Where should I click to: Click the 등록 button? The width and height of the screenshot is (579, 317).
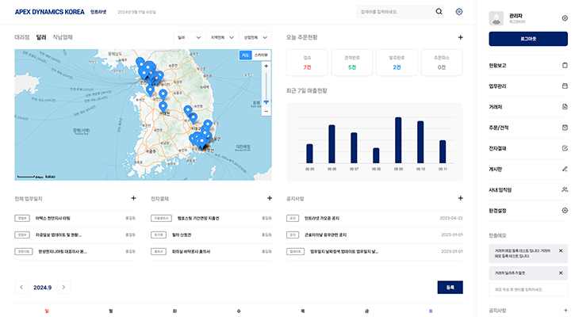(450, 287)
